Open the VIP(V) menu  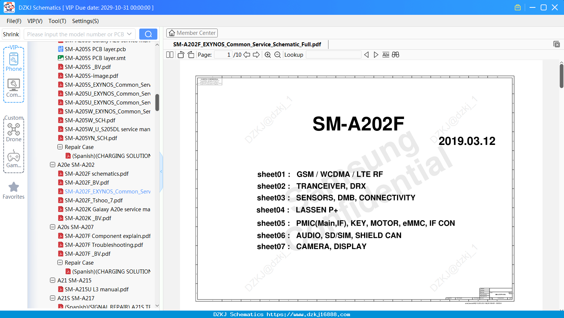(x=35, y=21)
